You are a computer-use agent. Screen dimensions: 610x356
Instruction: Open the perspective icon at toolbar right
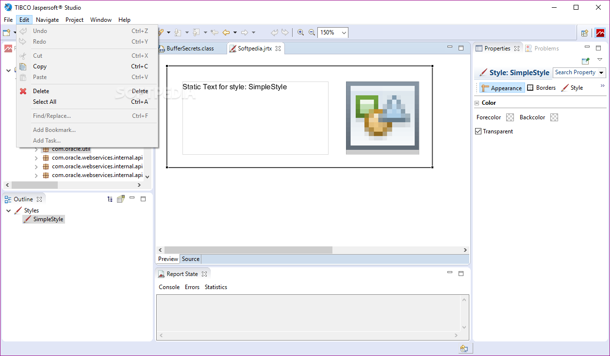point(585,33)
